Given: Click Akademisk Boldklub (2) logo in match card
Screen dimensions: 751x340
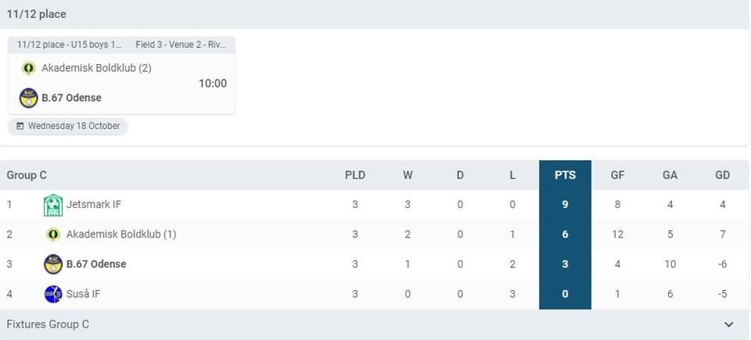Looking at the screenshot, I should [x=28, y=68].
